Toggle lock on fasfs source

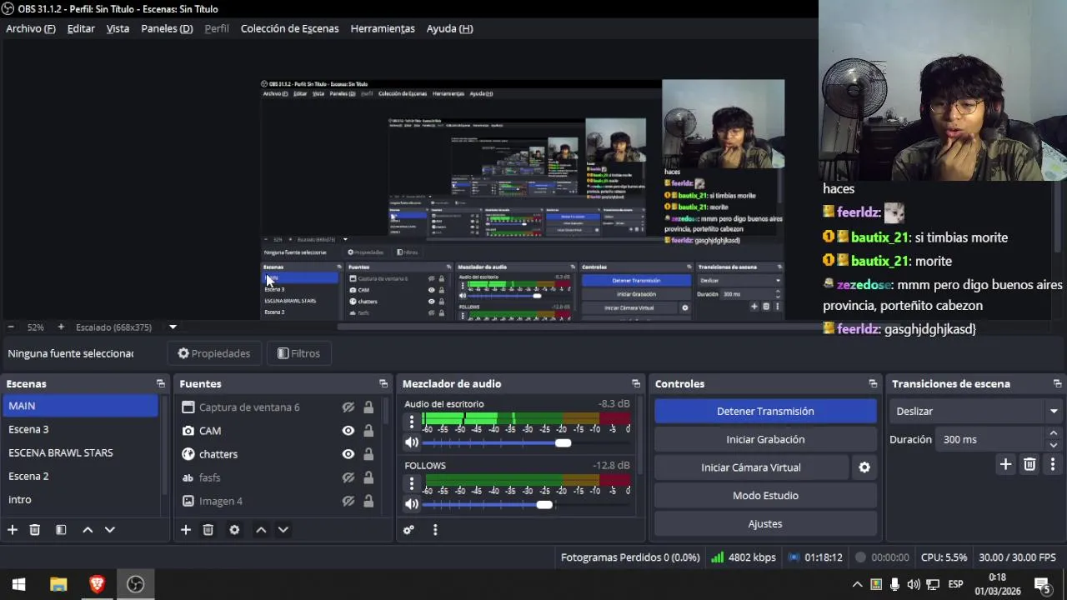click(368, 477)
